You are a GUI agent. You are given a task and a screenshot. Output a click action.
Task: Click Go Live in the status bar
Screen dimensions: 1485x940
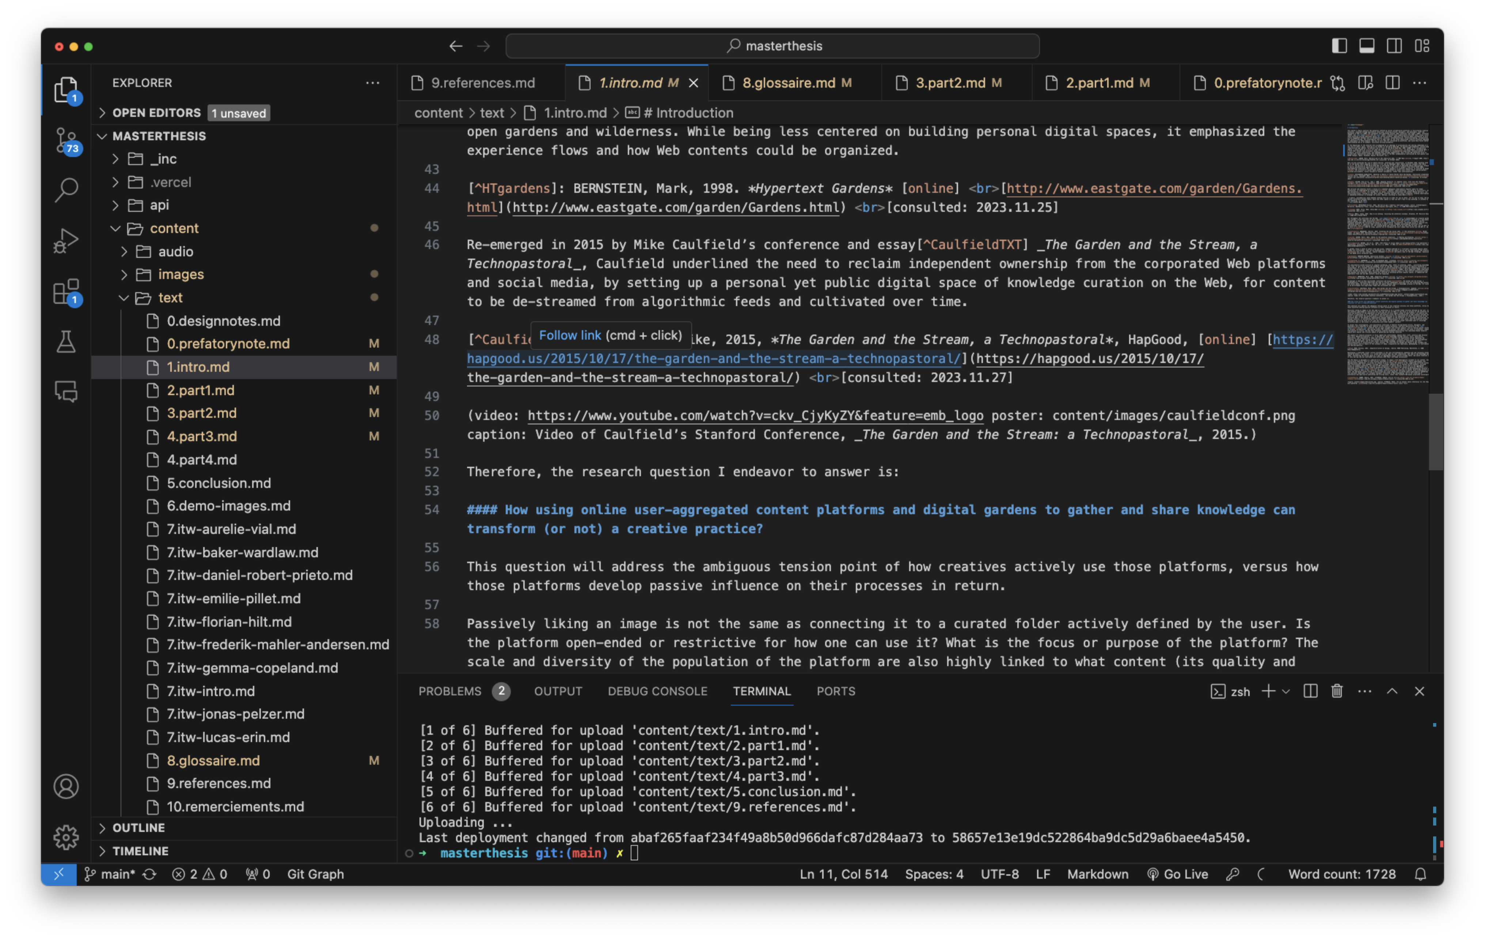tap(1178, 874)
